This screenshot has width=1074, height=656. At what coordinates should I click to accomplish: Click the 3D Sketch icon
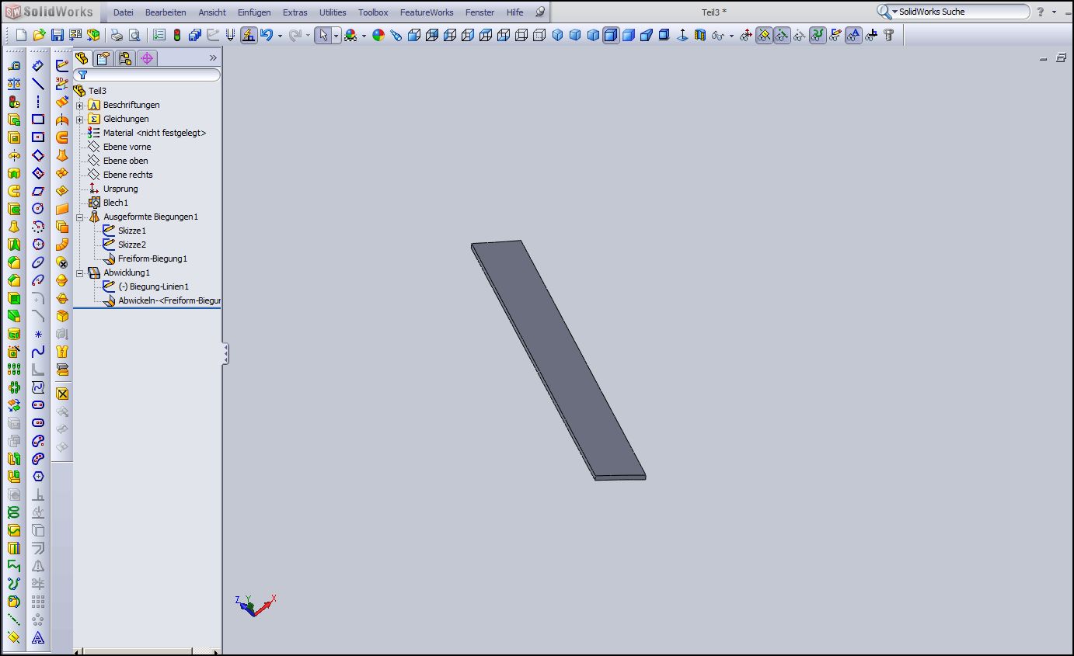[62, 84]
